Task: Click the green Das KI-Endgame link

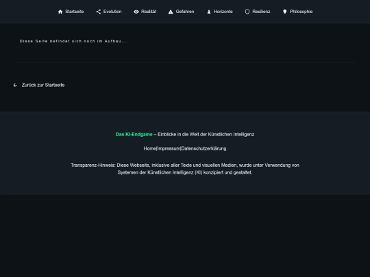Action: pos(134,135)
